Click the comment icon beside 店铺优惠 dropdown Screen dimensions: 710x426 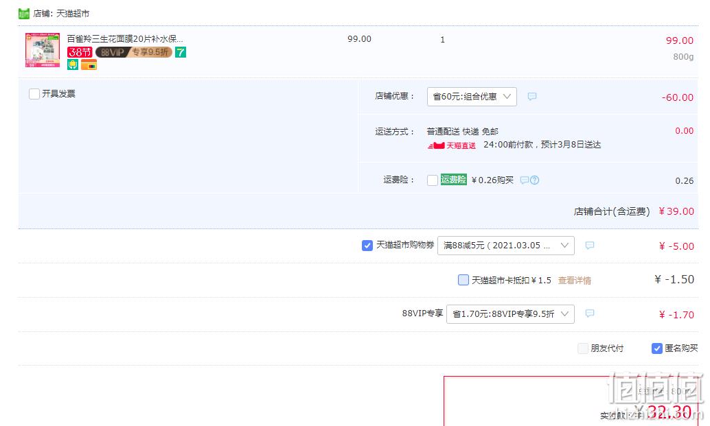tap(532, 96)
